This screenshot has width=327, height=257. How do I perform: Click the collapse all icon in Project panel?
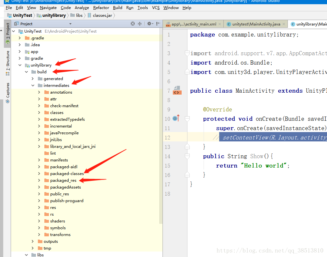tap(140, 24)
